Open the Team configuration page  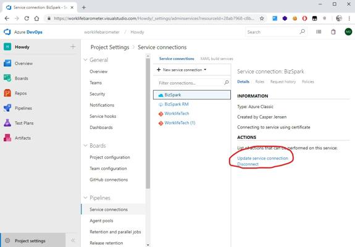(x=108, y=169)
